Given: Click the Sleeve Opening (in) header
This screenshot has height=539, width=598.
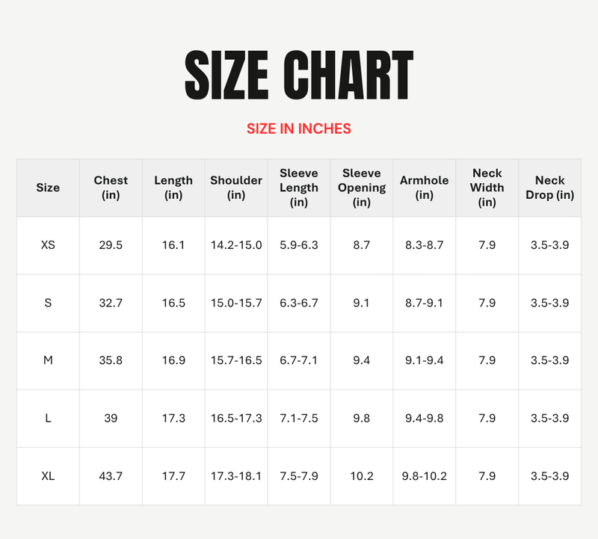Looking at the screenshot, I should coord(362,188).
